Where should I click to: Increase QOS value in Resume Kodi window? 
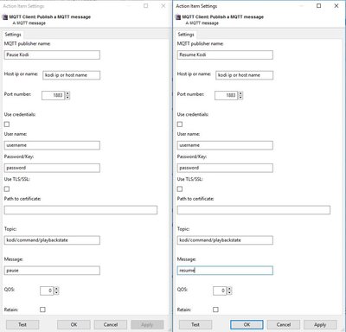[x=229, y=289]
